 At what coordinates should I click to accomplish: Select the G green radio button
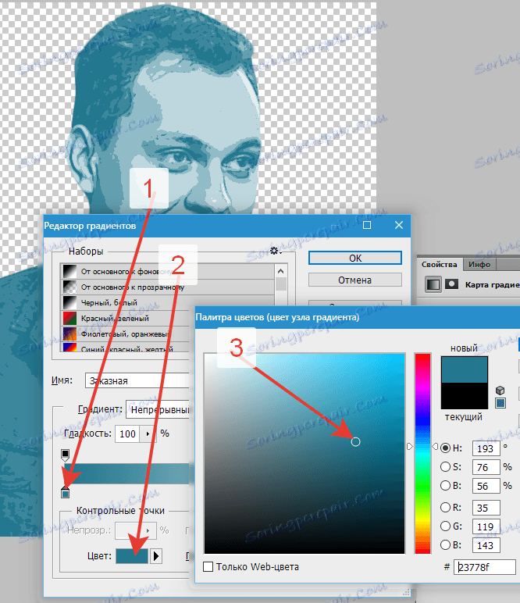(x=446, y=526)
